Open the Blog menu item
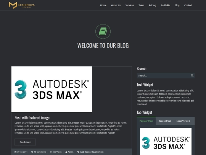 [x=177, y=5]
